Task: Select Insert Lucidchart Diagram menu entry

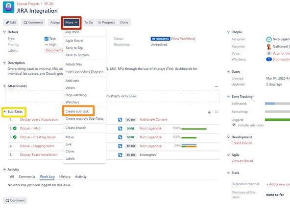Action: (x=84, y=71)
